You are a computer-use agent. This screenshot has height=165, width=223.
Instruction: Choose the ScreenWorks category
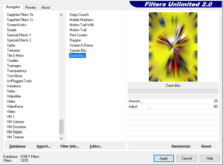pyautogui.click(x=17, y=25)
